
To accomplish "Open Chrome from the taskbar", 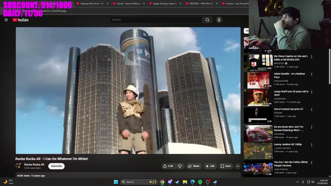I will click(x=162, y=182).
